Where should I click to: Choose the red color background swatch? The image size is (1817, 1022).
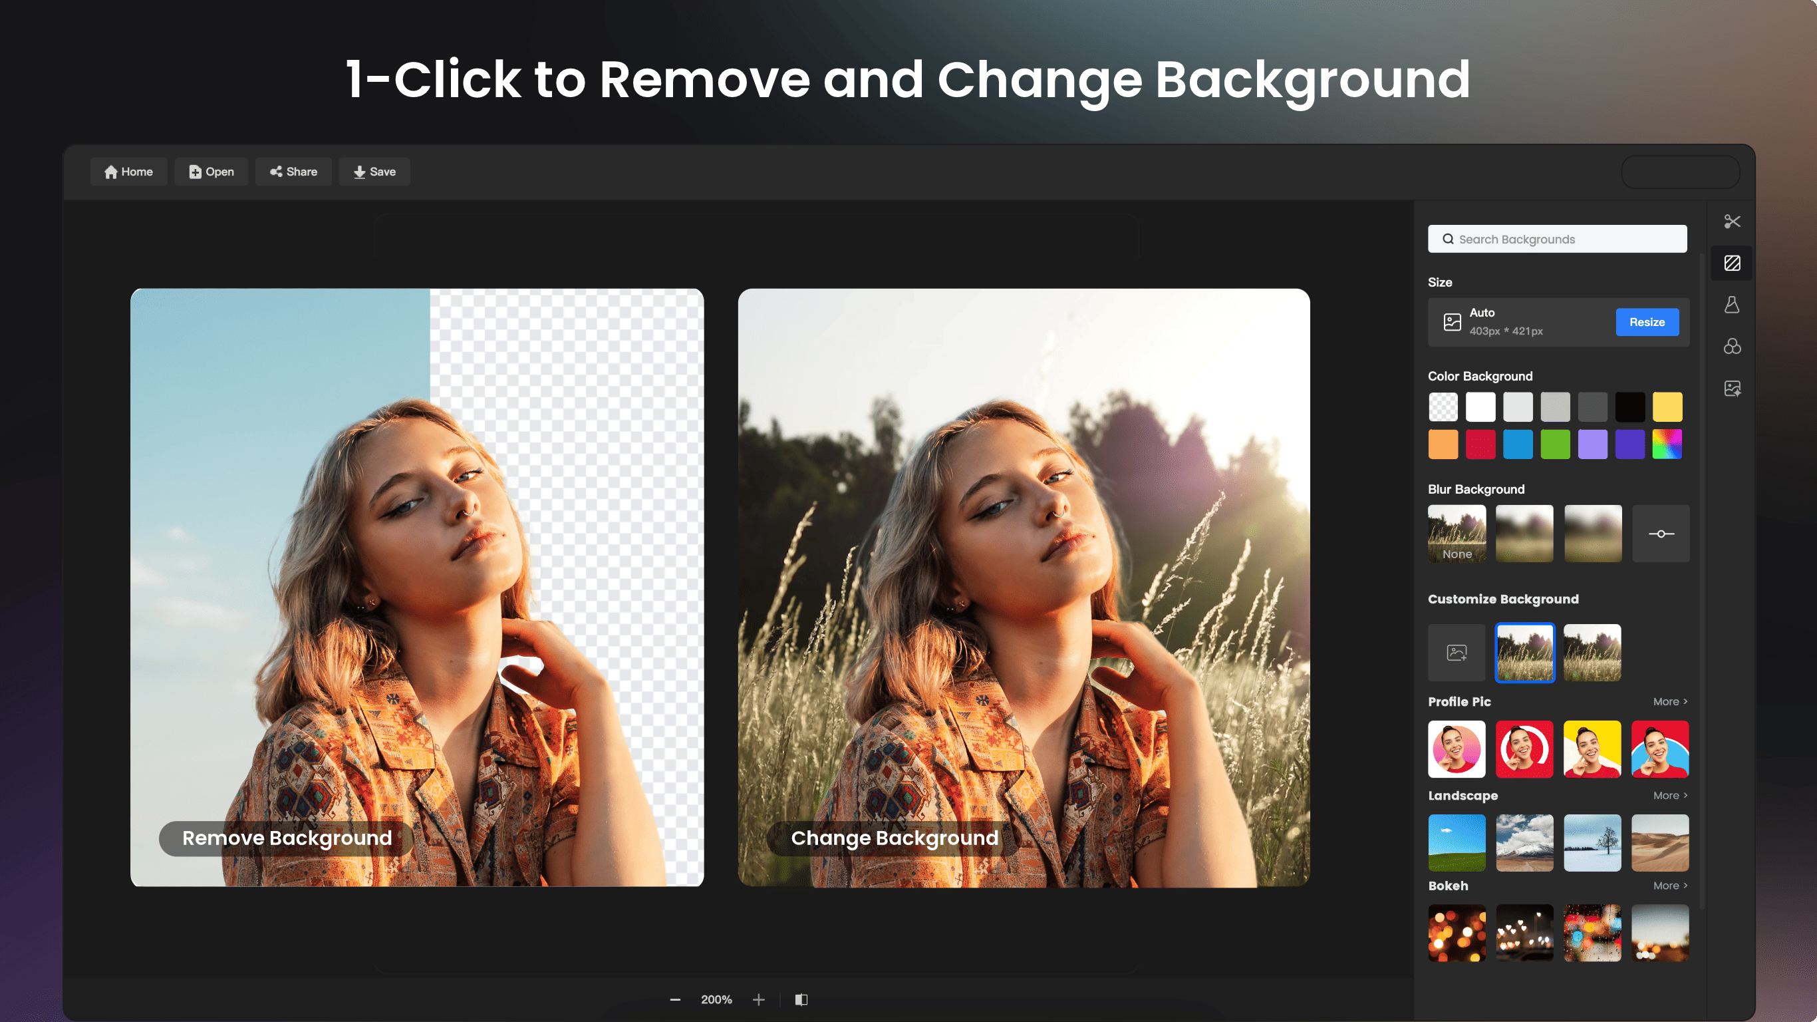click(1480, 444)
